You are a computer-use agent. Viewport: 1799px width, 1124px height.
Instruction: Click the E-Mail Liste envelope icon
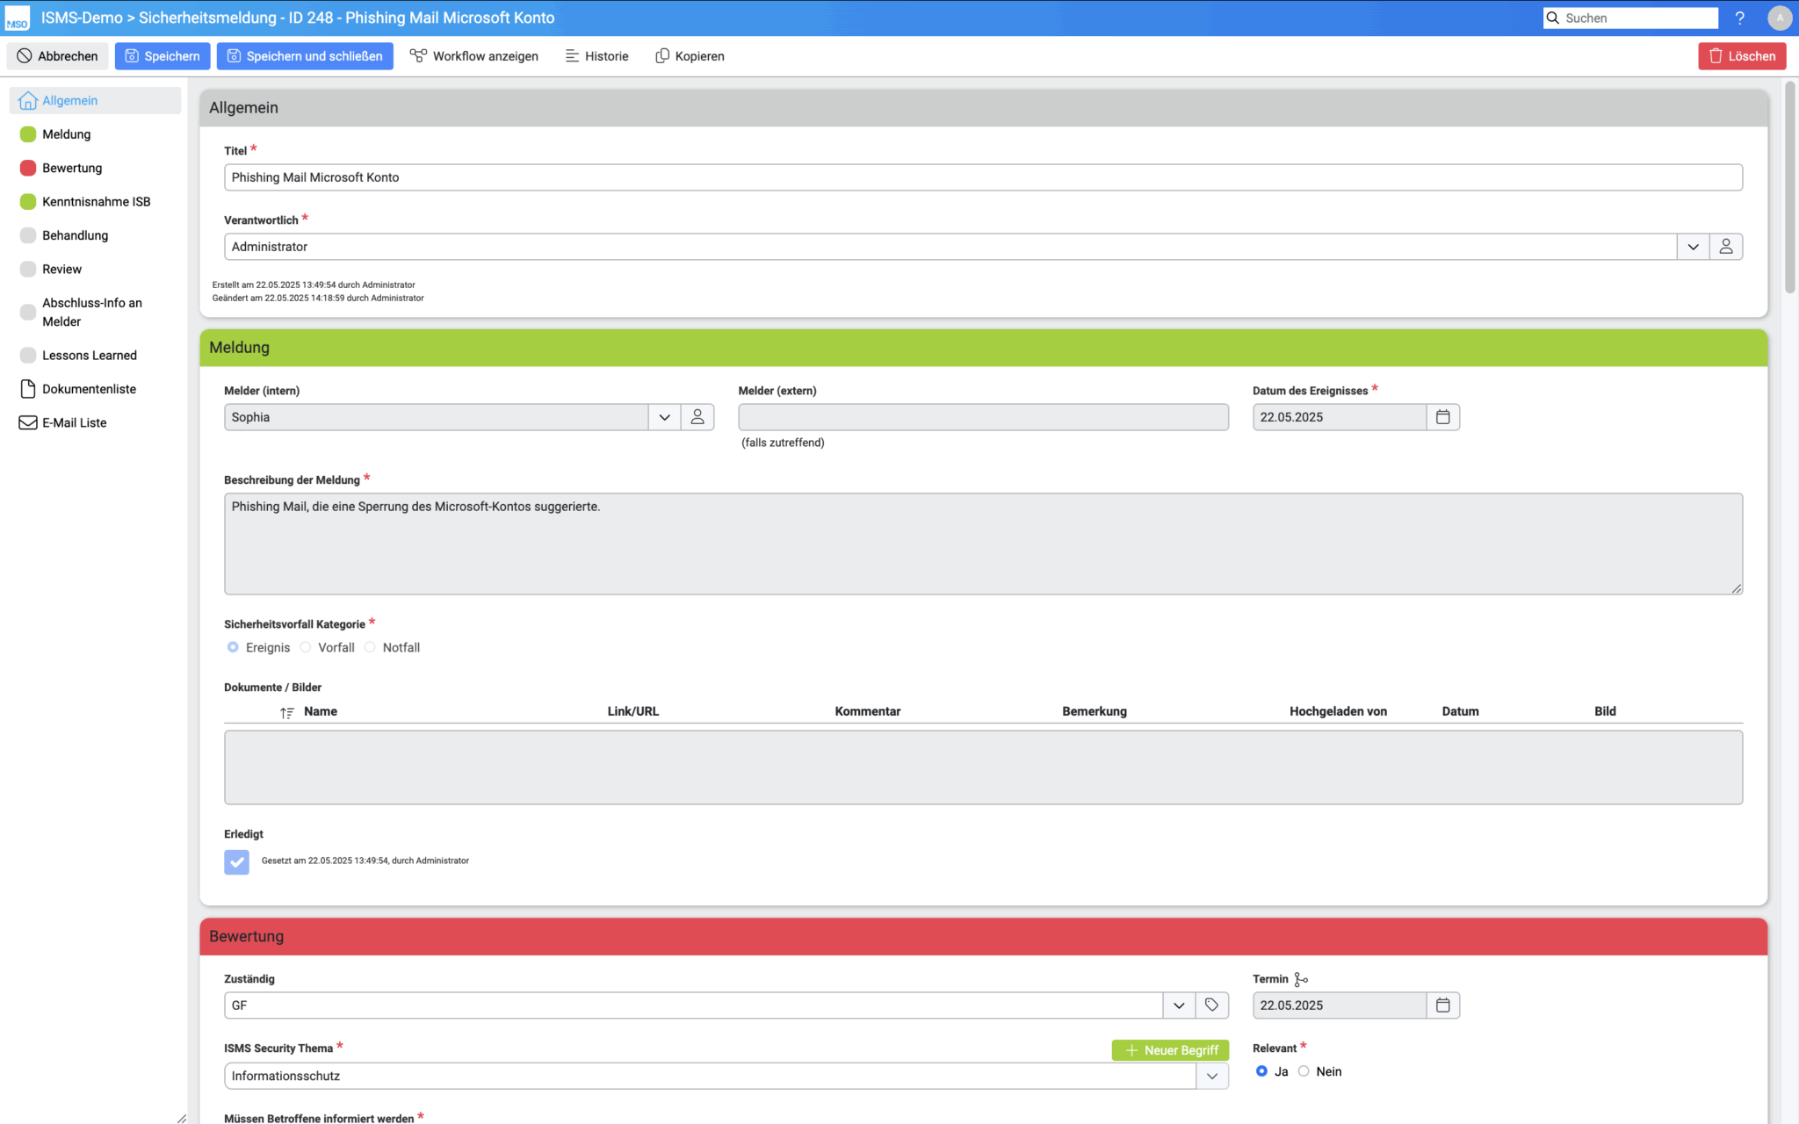click(28, 423)
